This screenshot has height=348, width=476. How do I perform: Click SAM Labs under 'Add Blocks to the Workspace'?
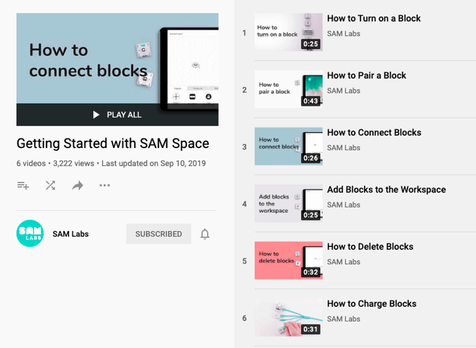(344, 205)
